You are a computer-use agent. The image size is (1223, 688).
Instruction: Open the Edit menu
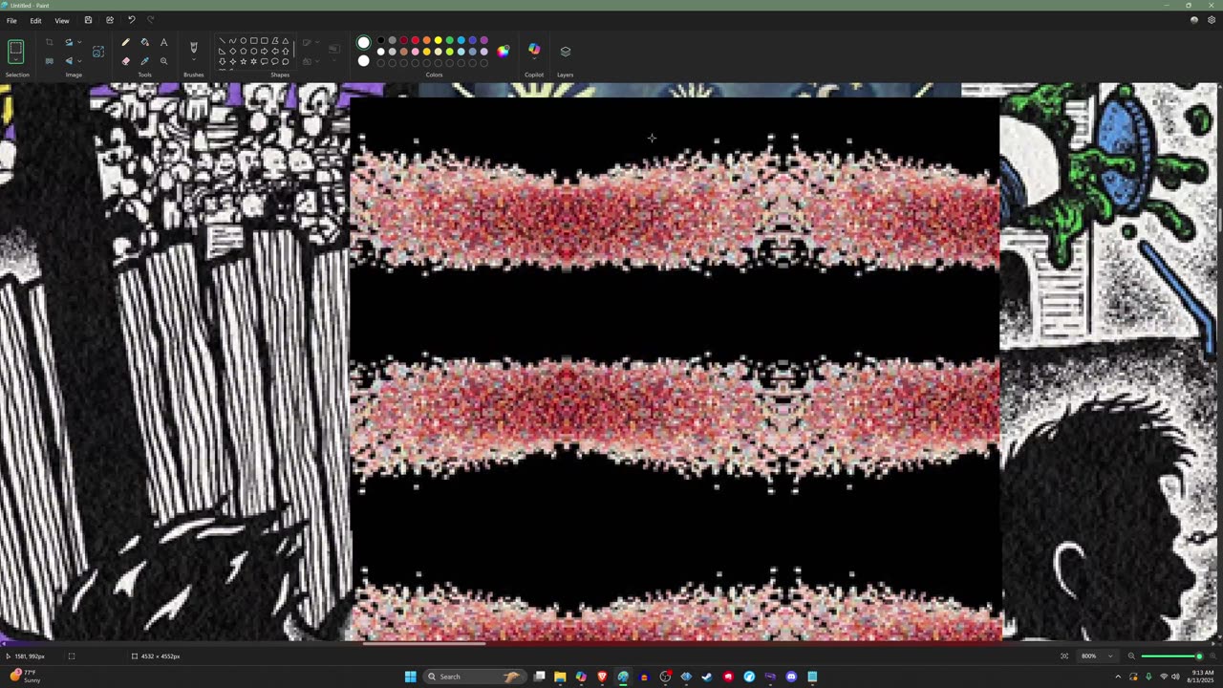(35, 20)
